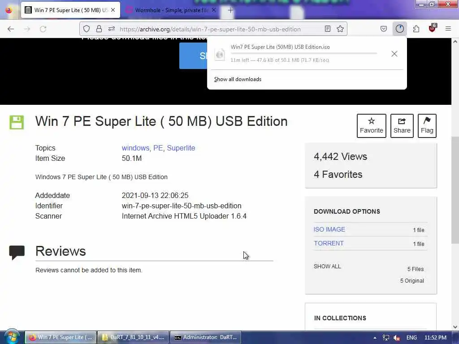Viewport: 459px width, 344px height.
Task: Toggle reader view icon in address bar
Action: 328,29
